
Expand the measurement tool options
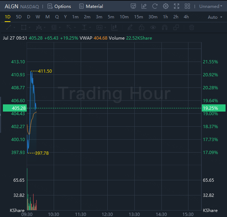[90, 27]
